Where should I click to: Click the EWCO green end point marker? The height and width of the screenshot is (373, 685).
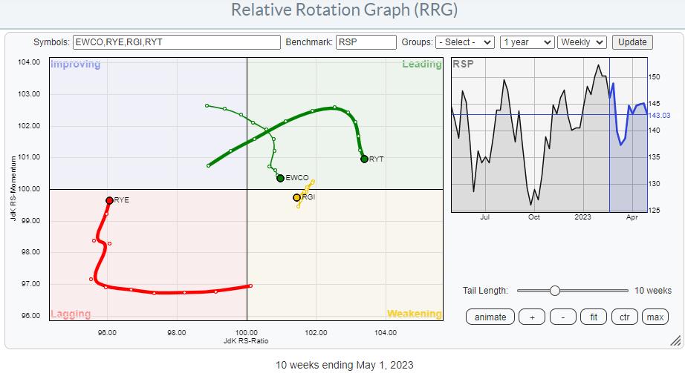click(x=280, y=178)
